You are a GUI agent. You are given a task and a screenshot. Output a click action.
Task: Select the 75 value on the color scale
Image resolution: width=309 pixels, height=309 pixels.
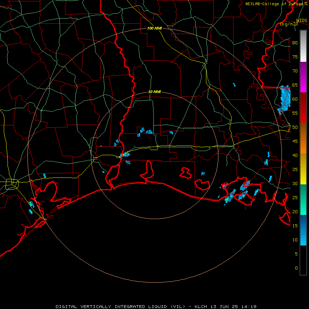click(295, 57)
